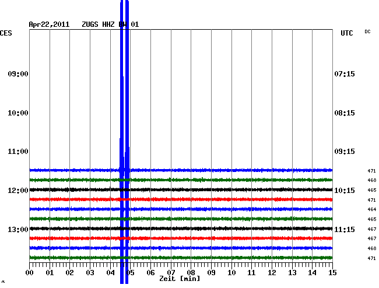Select the 13:00 local time label
This screenshot has width=379, height=288.
point(18,229)
